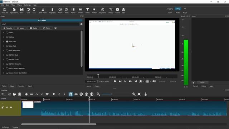229x129 pixels.
Task: Filter list by Audio filters
Action: (x=33, y=28)
